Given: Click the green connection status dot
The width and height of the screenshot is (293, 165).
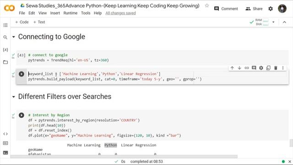Looking at the screenshot, I should pyautogui.click(x=283, y=161).
